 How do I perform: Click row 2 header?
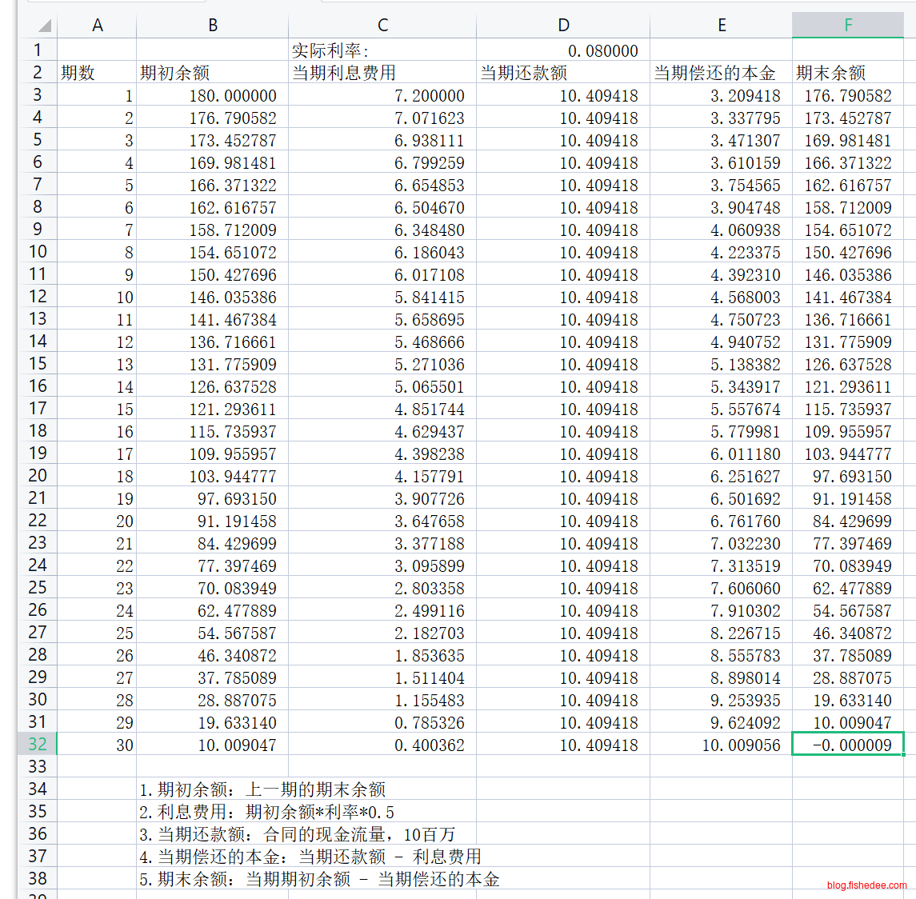37,72
